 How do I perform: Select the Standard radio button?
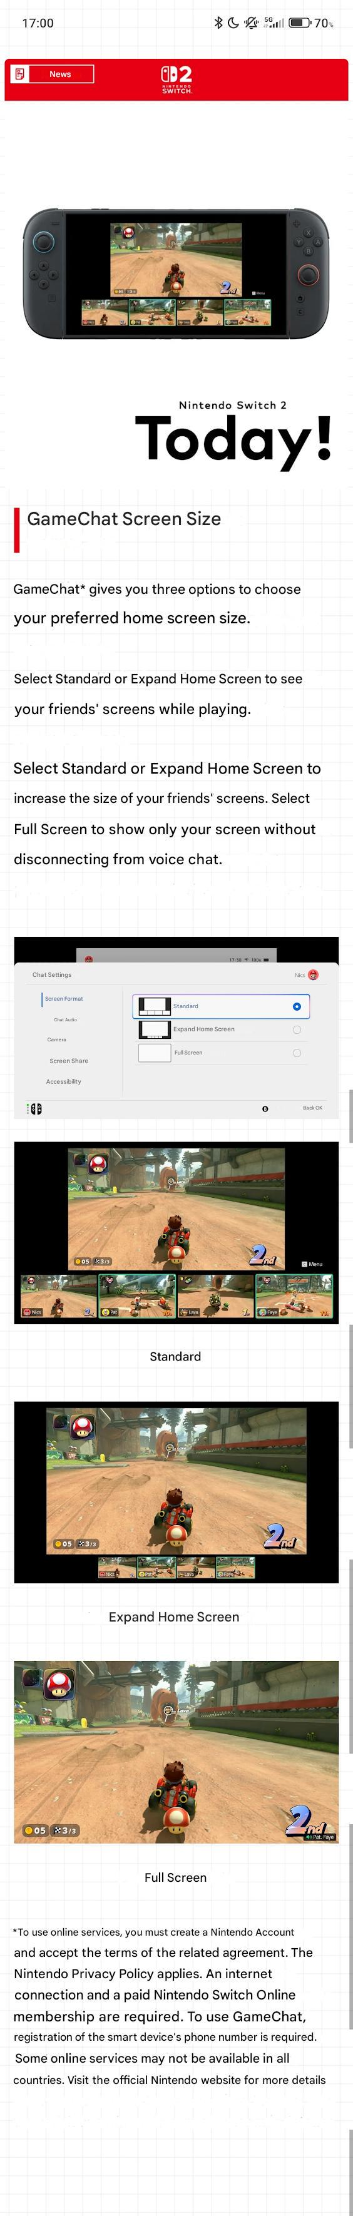click(297, 1006)
